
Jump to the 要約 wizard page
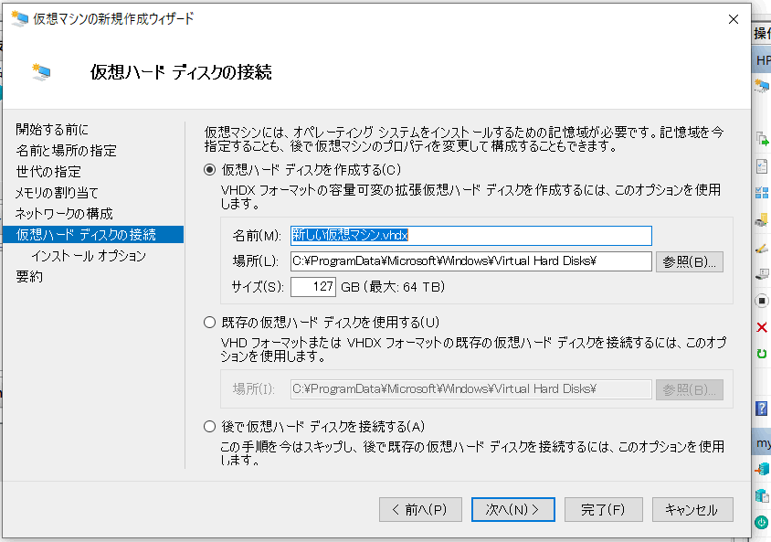(x=29, y=277)
